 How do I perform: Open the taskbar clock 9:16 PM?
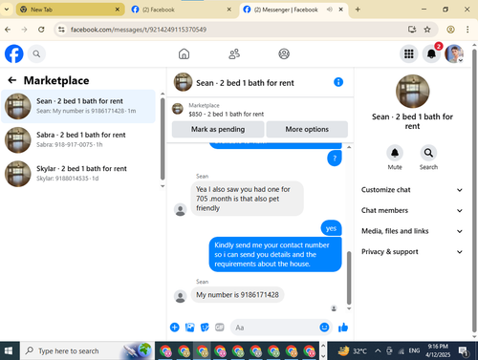point(438,350)
